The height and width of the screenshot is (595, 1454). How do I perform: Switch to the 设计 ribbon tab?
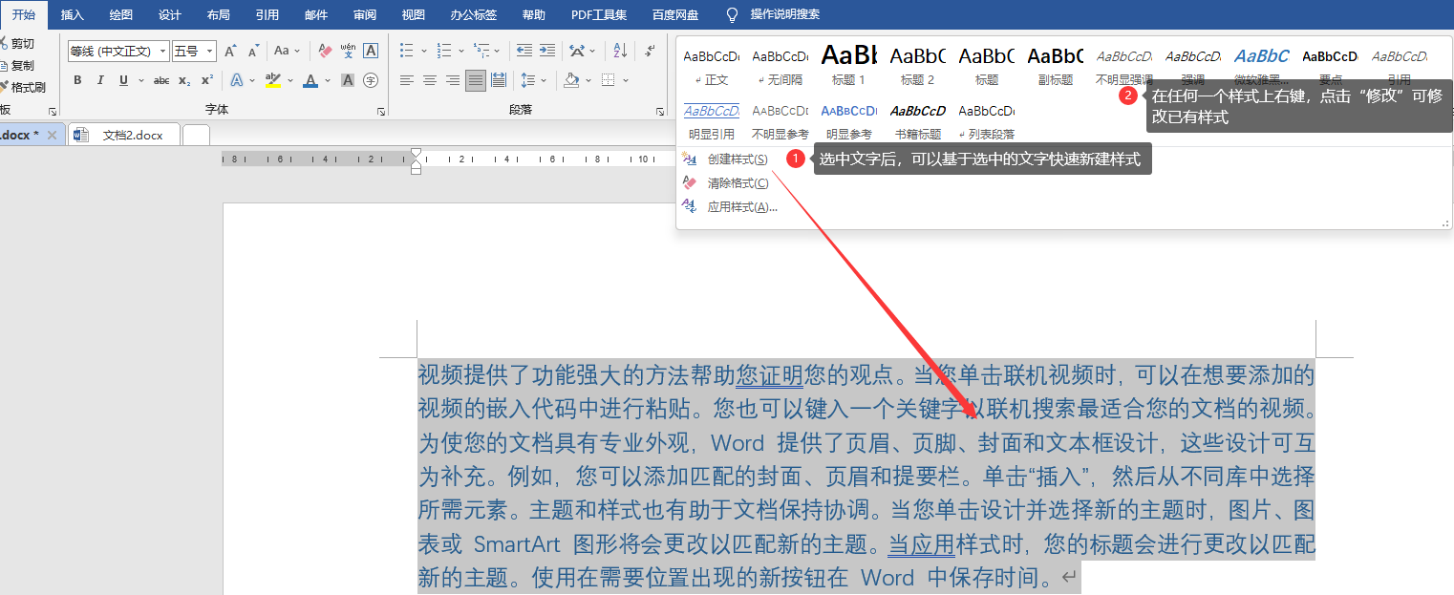coord(170,15)
